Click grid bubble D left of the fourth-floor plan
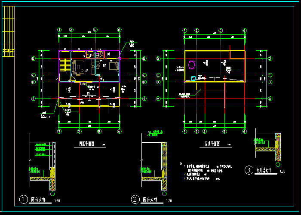 (33, 59)
